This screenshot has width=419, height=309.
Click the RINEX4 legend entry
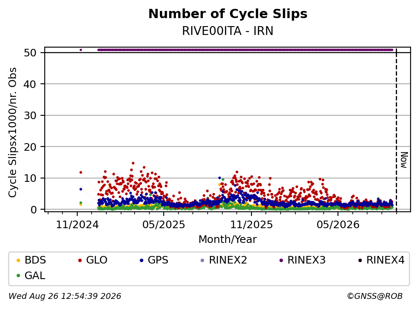pos(381,260)
